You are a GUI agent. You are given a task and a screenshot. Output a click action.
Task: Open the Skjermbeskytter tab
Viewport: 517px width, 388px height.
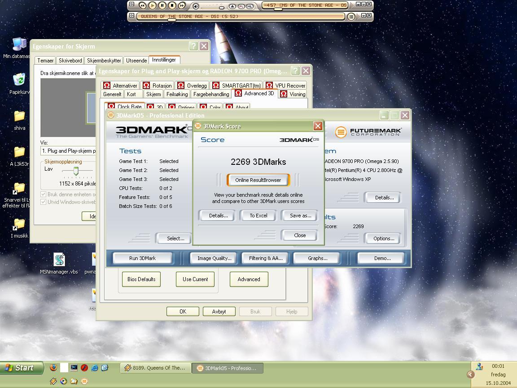104,60
